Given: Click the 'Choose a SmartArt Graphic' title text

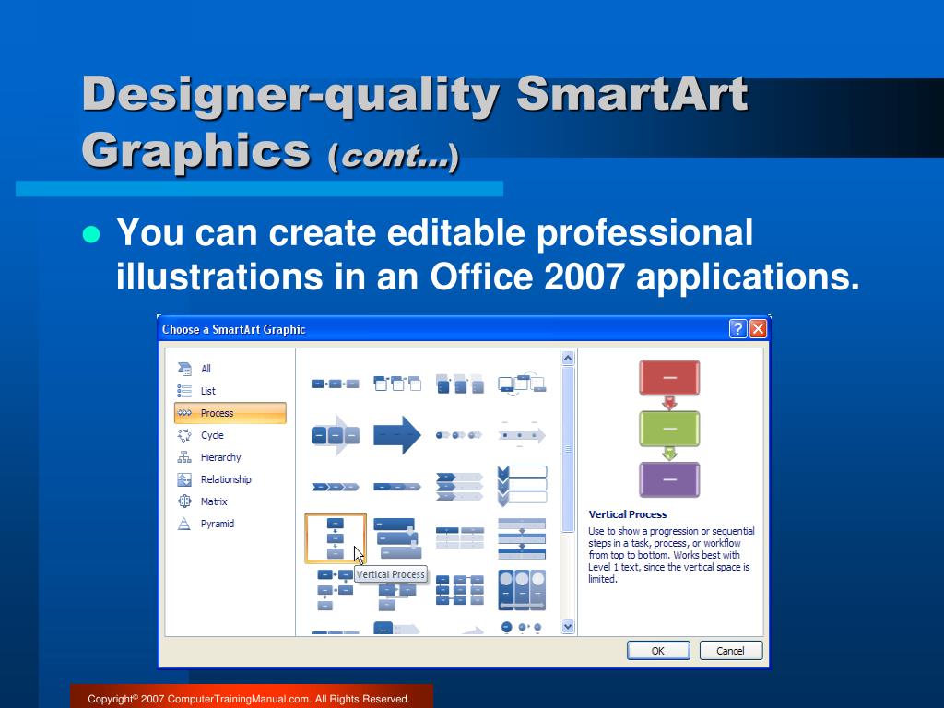Looking at the screenshot, I should coord(233,329).
